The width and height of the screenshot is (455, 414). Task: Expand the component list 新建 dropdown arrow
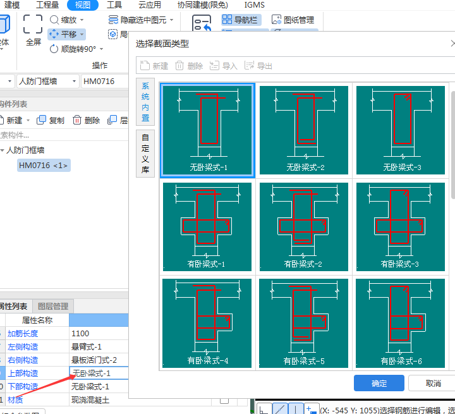click(28, 120)
